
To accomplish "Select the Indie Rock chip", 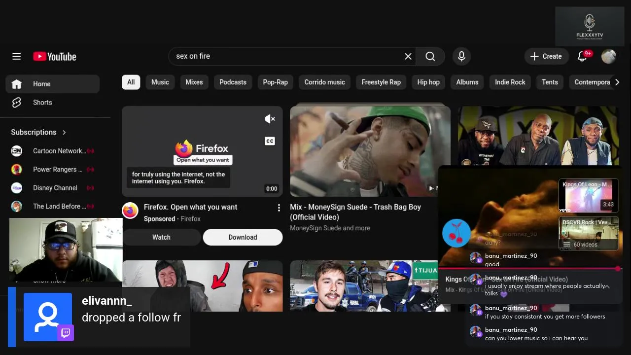I will pos(510,82).
